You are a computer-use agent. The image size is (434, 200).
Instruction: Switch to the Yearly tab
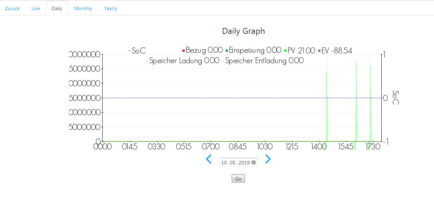(x=110, y=8)
